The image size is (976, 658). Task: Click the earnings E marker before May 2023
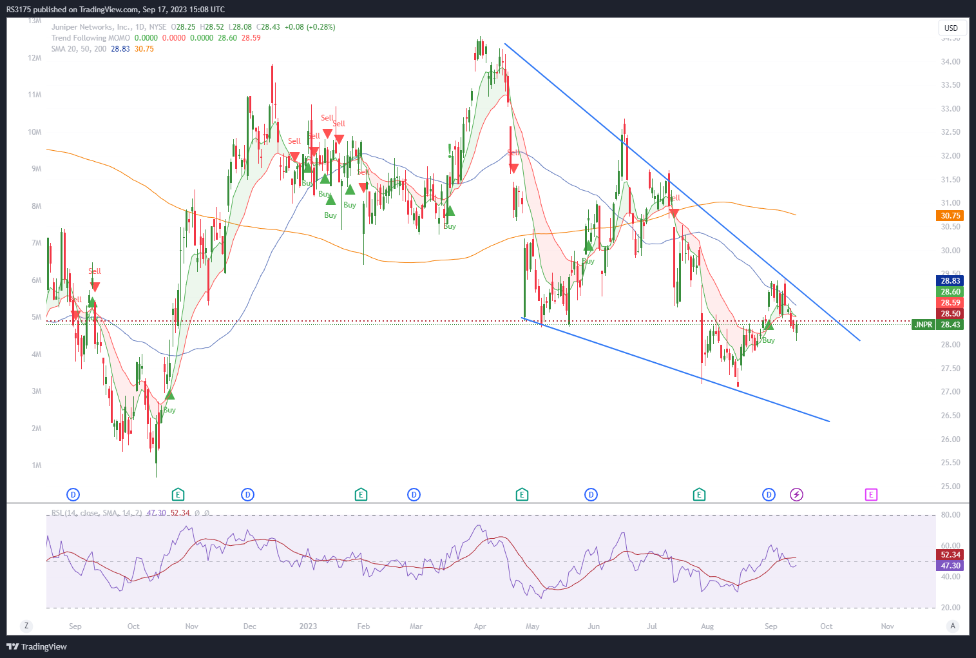pos(522,495)
